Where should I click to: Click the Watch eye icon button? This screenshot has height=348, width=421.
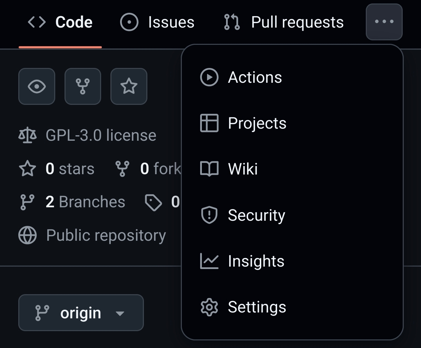click(x=37, y=86)
